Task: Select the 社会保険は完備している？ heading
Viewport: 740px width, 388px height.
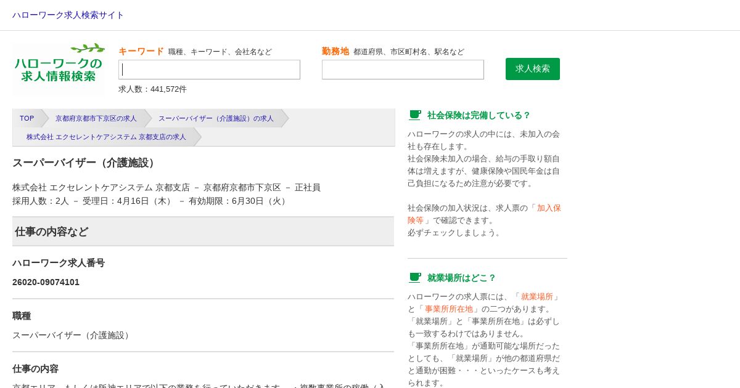Action: click(479, 115)
